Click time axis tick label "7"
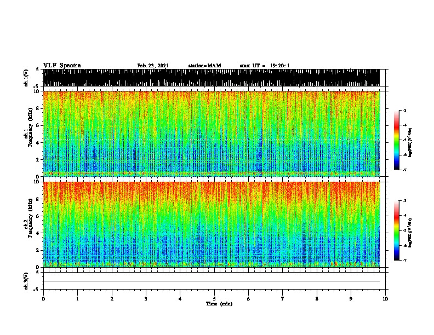Viewport: 434px width, 335px height. pyautogui.click(x=283, y=299)
